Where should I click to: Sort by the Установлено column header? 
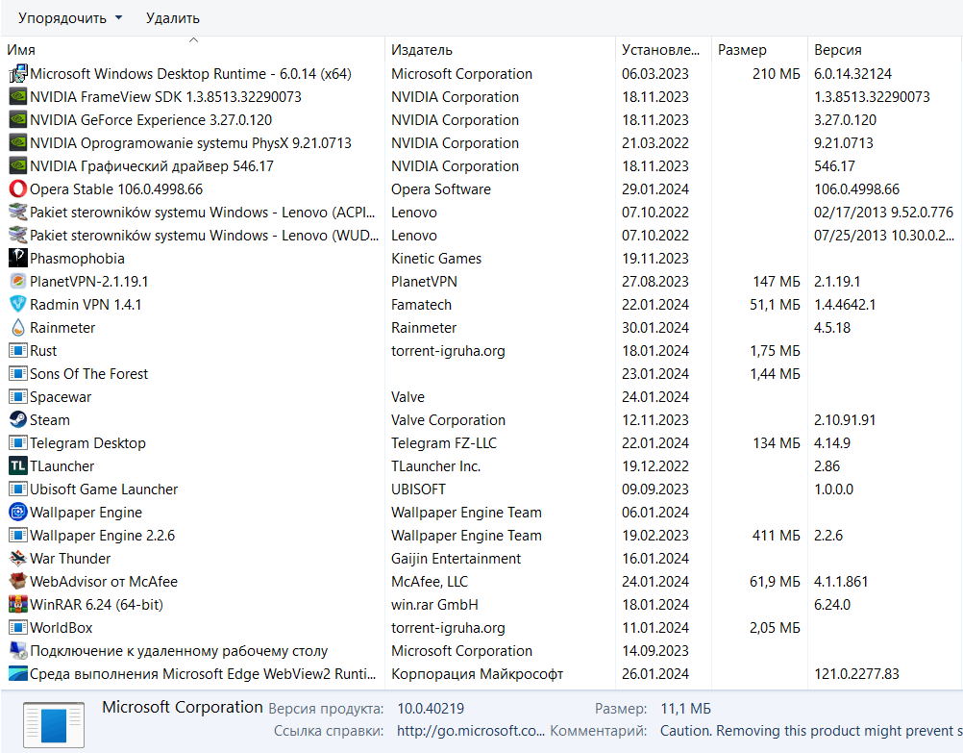pyautogui.click(x=661, y=50)
